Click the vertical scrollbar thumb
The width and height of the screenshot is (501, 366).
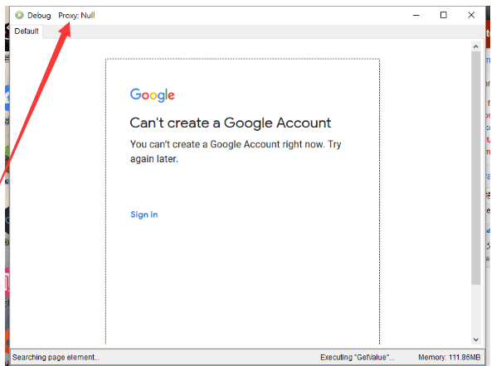[475, 166]
